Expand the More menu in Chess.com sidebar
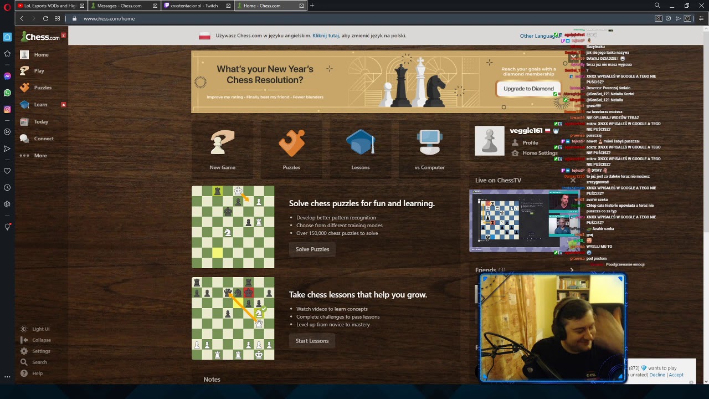This screenshot has width=709, height=399. [x=34, y=156]
